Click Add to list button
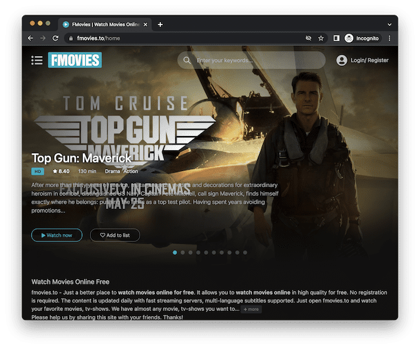Viewport: 420px width, 349px height. (x=115, y=235)
